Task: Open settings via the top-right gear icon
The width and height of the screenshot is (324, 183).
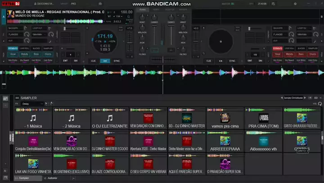Action: coord(295,4)
